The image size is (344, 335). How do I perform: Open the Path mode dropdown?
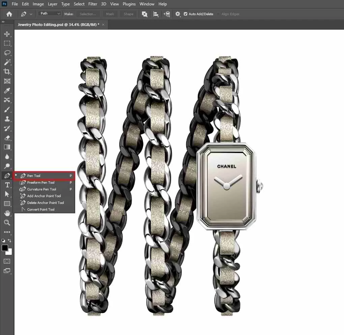click(x=49, y=13)
